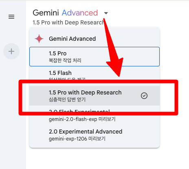Screen dimensions: 189x169
Task: Click the Gemini Advanced title text
Action: [x=65, y=13]
